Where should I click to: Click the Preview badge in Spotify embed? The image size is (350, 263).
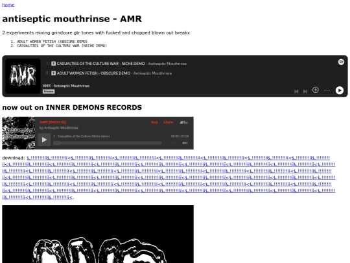pos(49,92)
